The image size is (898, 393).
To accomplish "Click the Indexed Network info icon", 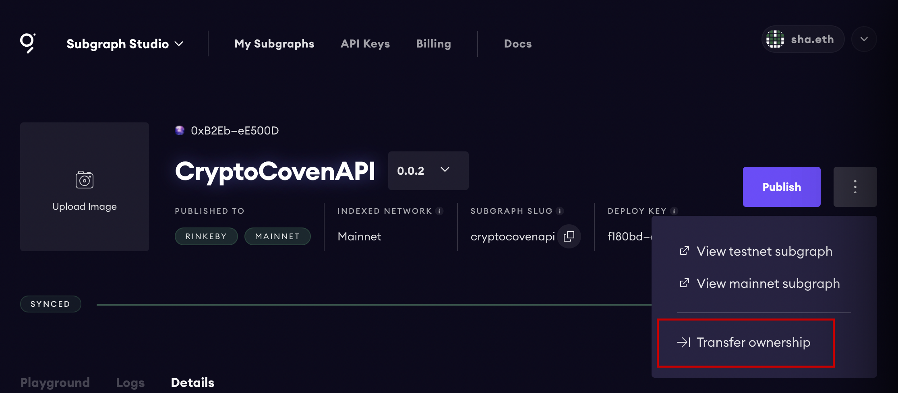I will coord(440,211).
